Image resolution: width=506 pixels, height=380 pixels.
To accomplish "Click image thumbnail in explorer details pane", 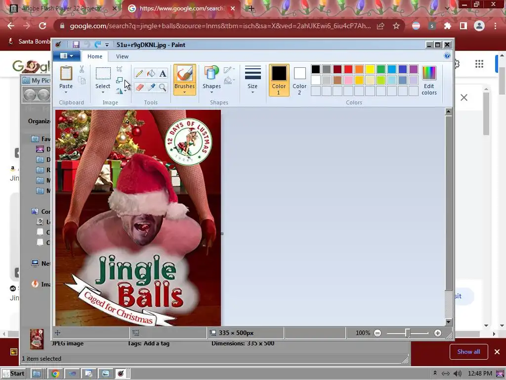I will click(37, 339).
